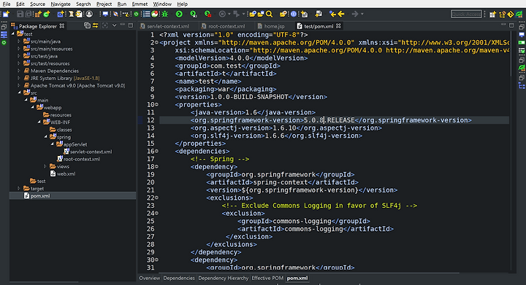The width and height of the screenshot is (526, 285).
Task: Expand the JRE System Library node
Action: pyautogui.click(x=19, y=78)
